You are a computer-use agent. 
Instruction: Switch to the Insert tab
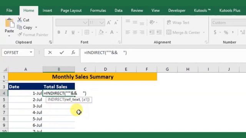pos(47,10)
